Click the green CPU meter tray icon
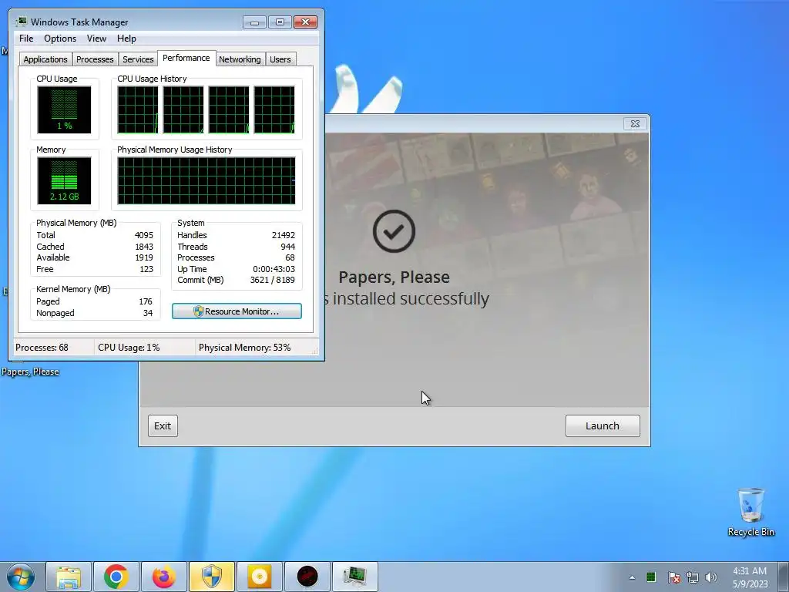Viewport: 789px width, 592px height. click(651, 577)
